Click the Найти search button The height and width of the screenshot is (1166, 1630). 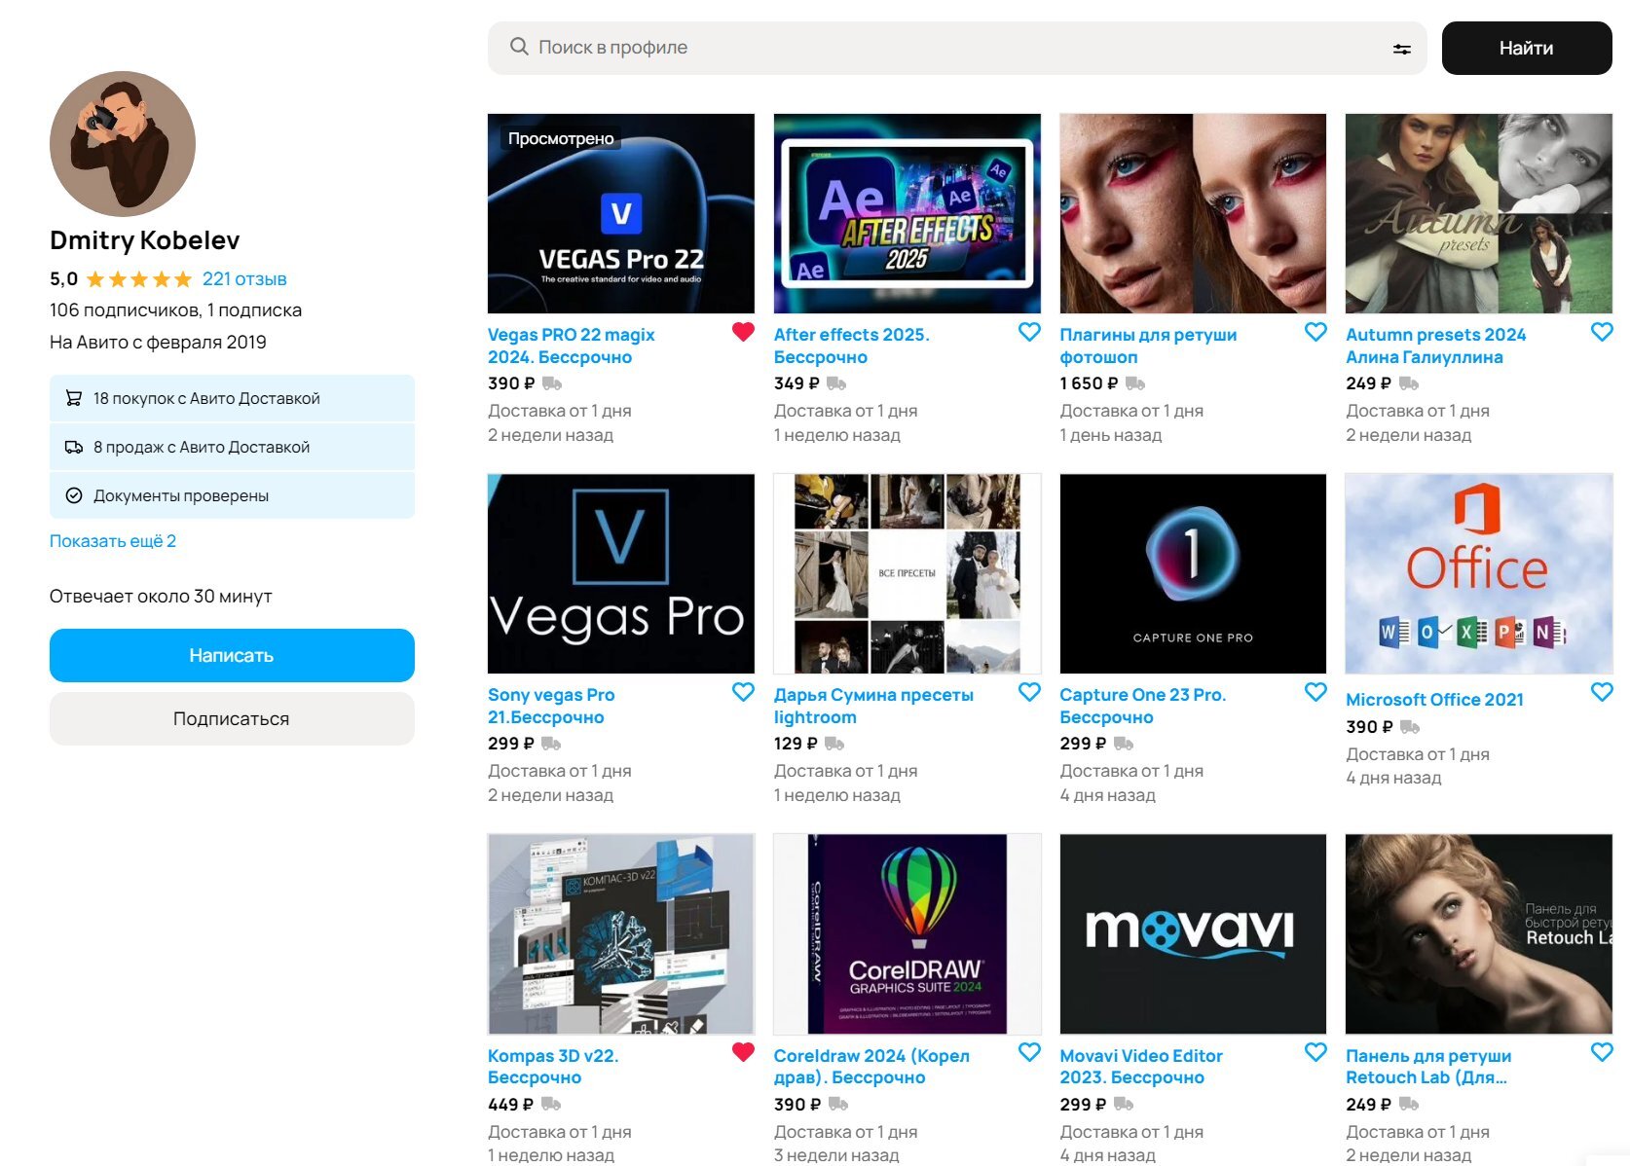pos(1526,48)
